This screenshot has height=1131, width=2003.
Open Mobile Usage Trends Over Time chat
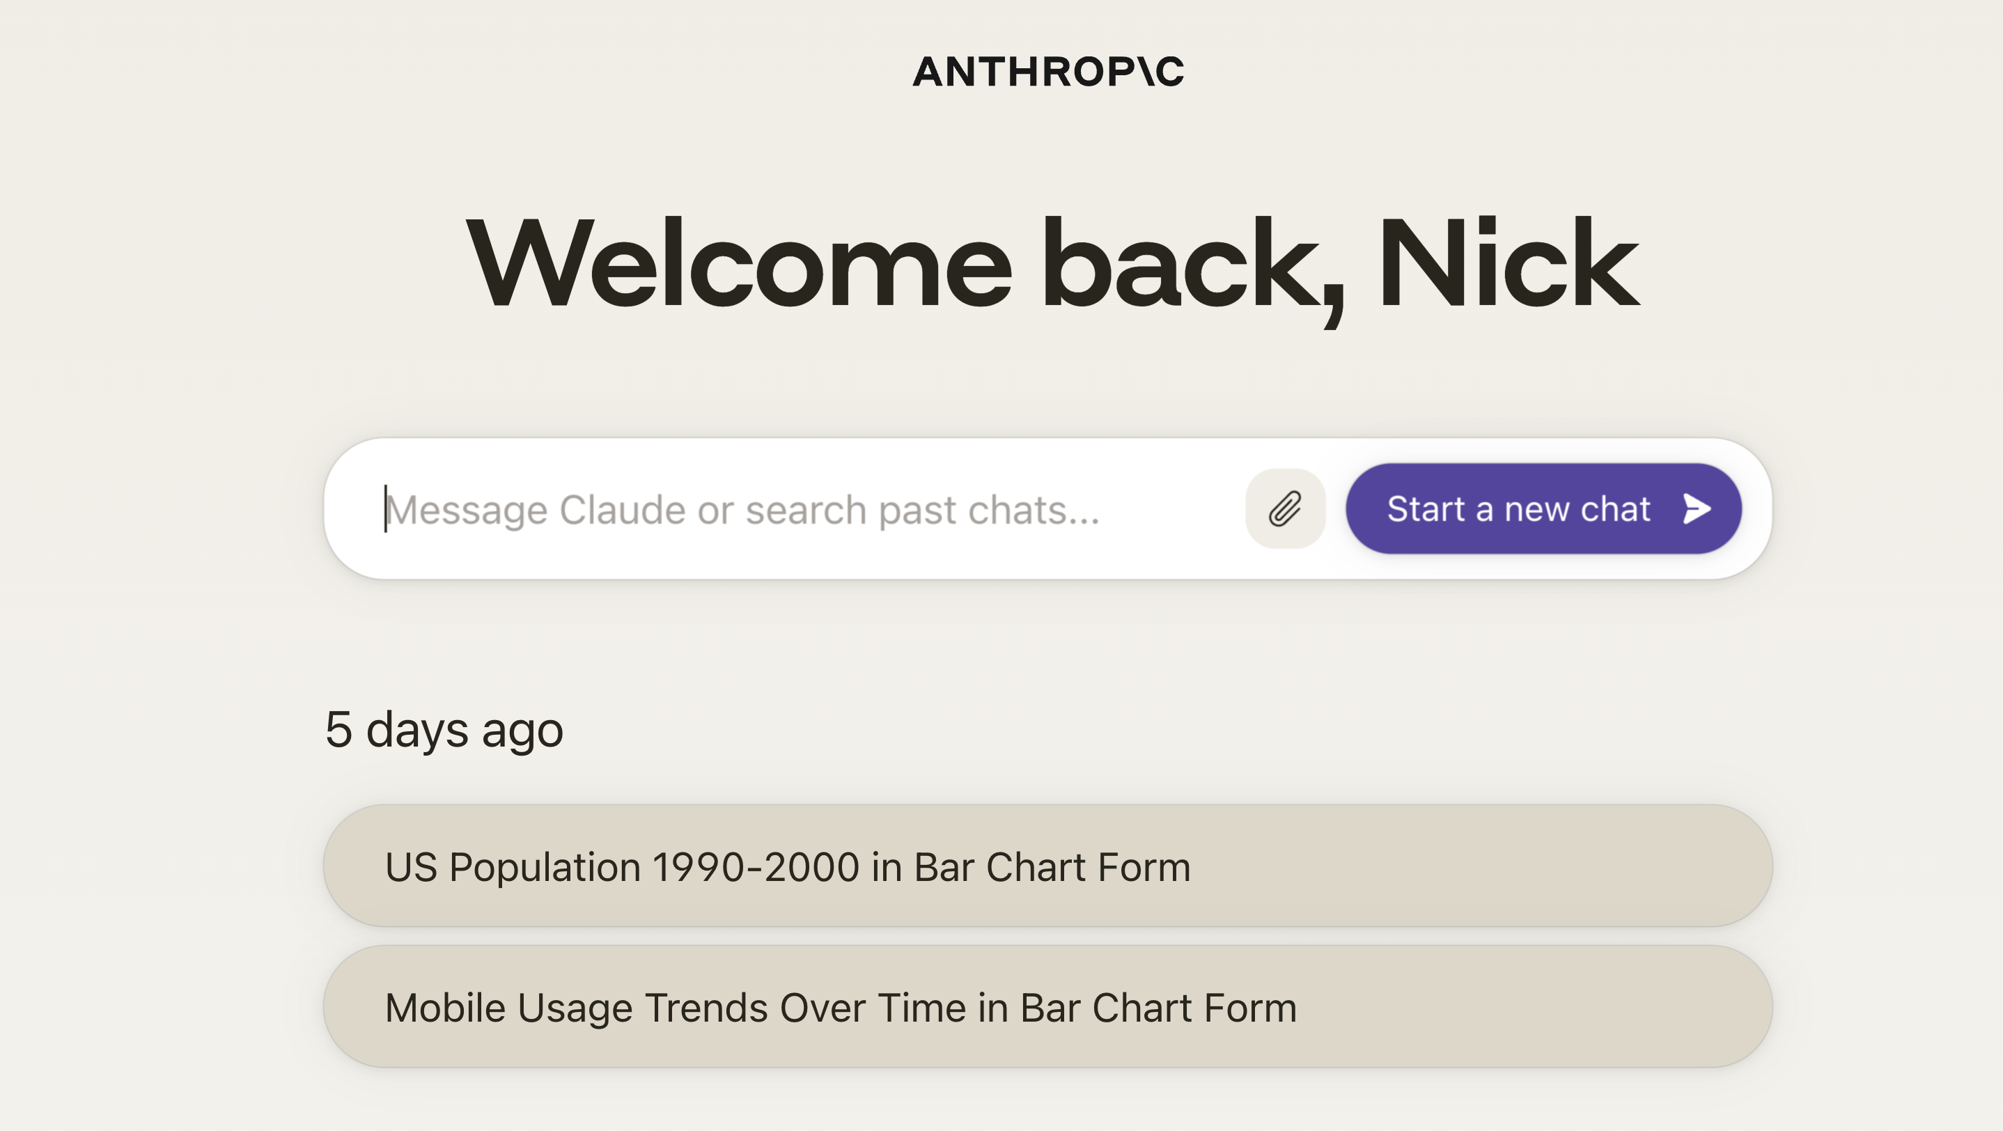coord(1047,1006)
